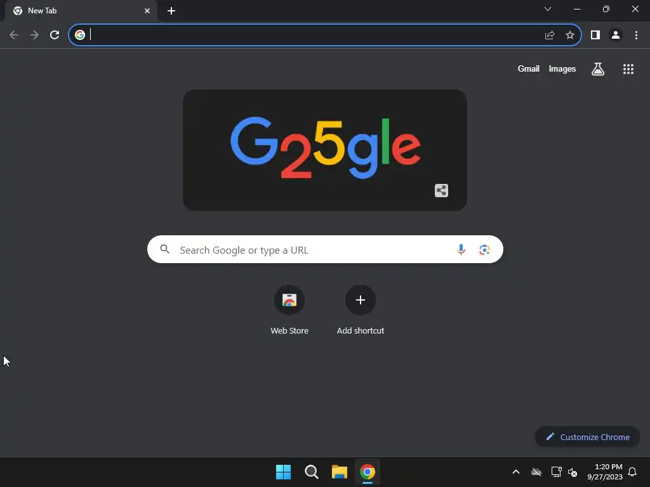
Task: Share this page icon in address bar
Action: (x=549, y=35)
